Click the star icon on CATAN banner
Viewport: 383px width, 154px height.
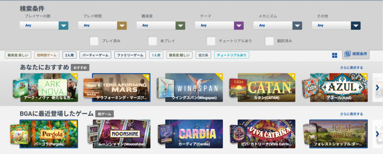coord(292,76)
